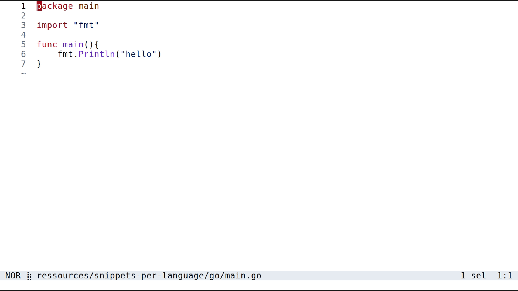This screenshot has height=291, width=518.
Task: Click the NOR mode indicator
Action: coord(13,276)
